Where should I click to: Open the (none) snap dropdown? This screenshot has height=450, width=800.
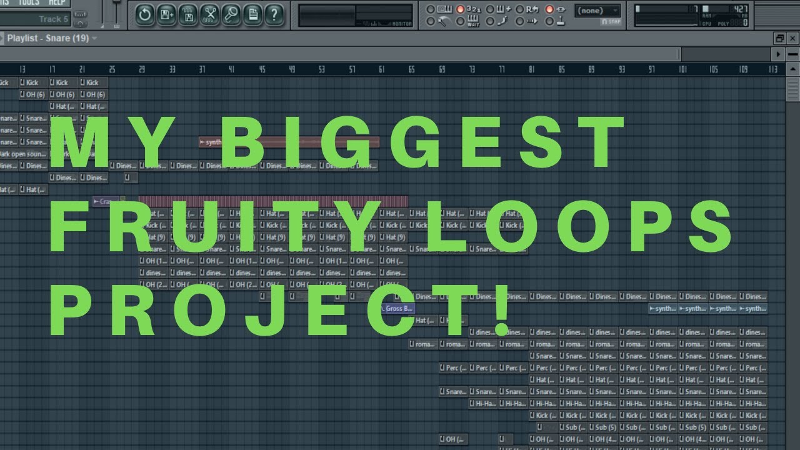pyautogui.click(x=597, y=11)
